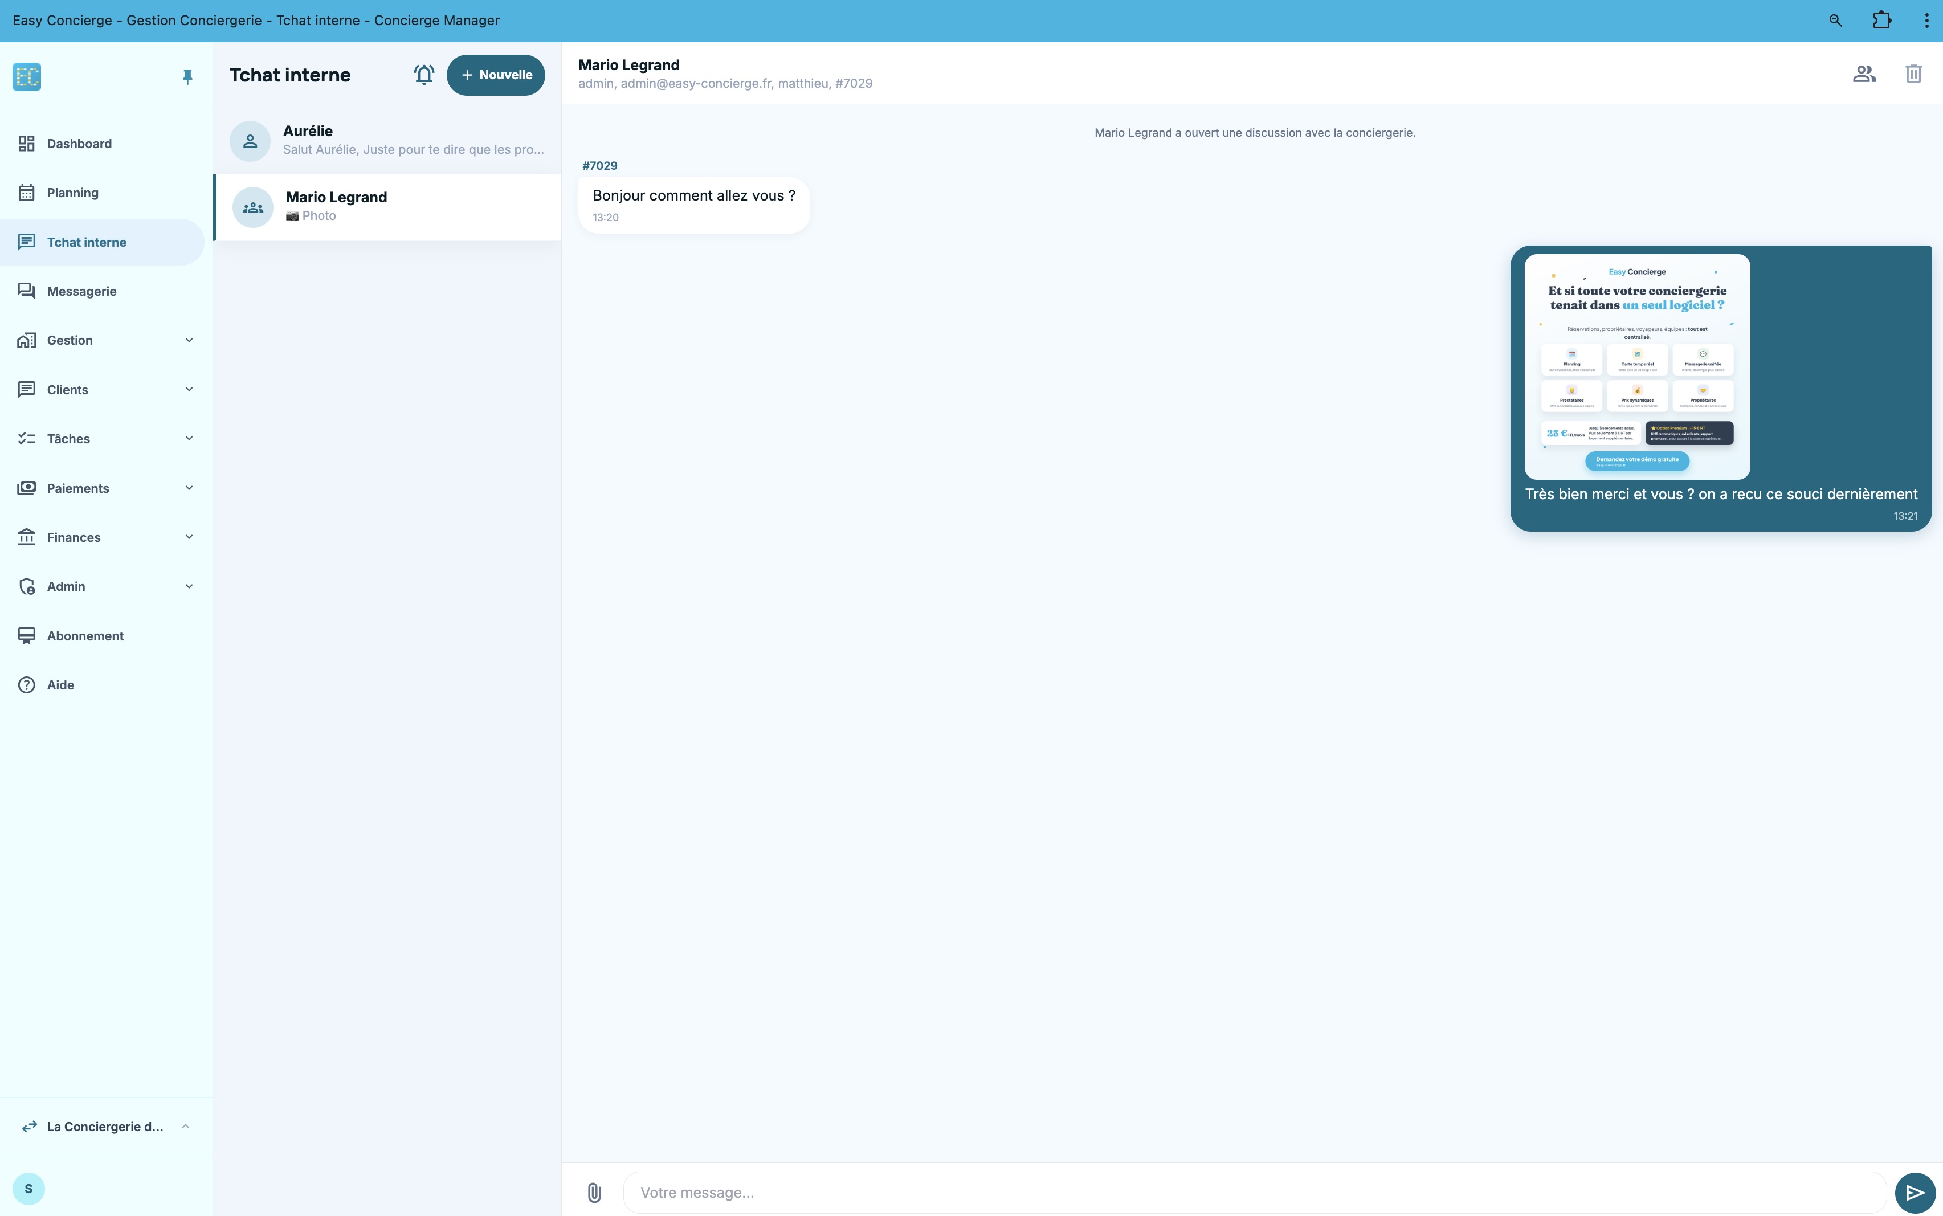Click the Clients sidebar icon
1943x1216 pixels.
[x=27, y=389]
